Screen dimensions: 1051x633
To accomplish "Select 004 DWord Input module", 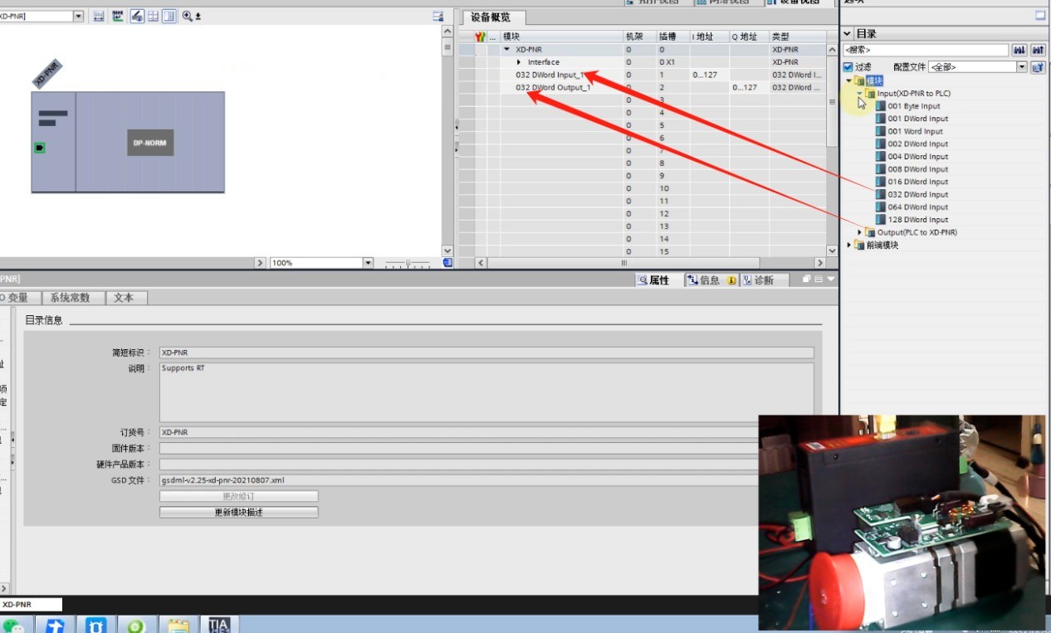I will [x=917, y=156].
